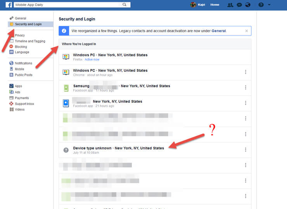Open options for Windows PC Chrome session
Viewport: 287px width, 209px height.
coord(246,72)
